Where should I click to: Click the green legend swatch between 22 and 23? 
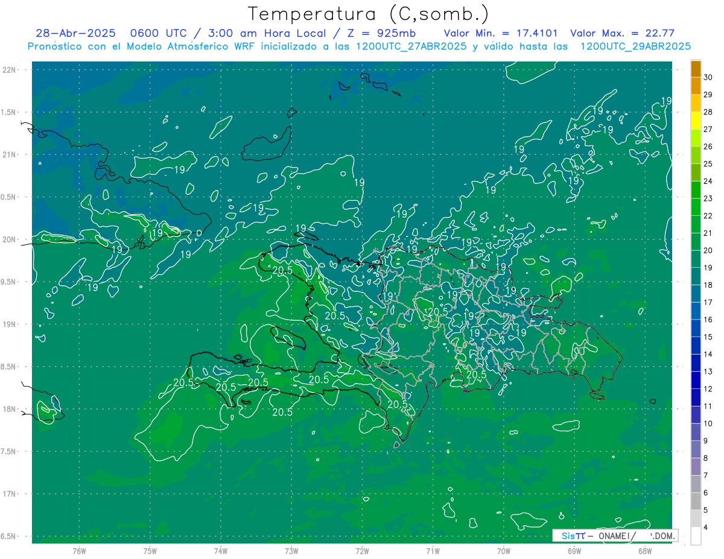click(x=696, y=207)
